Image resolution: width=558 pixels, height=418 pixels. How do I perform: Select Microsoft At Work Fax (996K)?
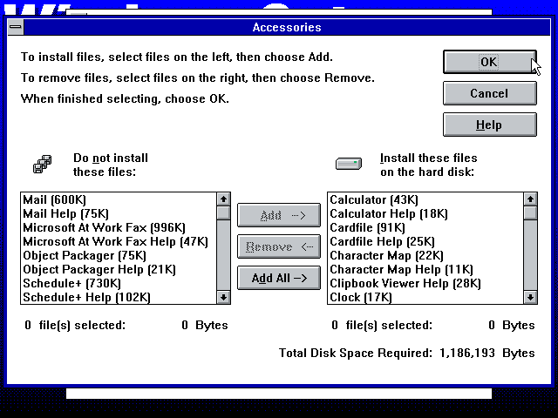pos(119,227)
